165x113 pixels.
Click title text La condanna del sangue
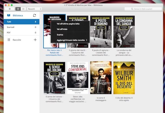pyautogui.click(x=124, y=53)
